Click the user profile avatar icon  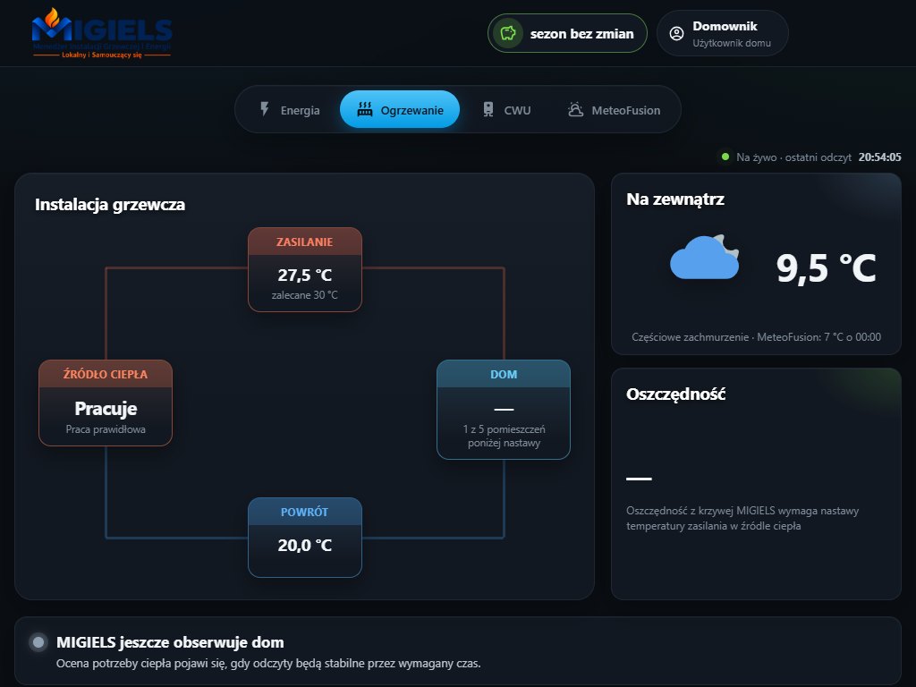pos(676,34)
